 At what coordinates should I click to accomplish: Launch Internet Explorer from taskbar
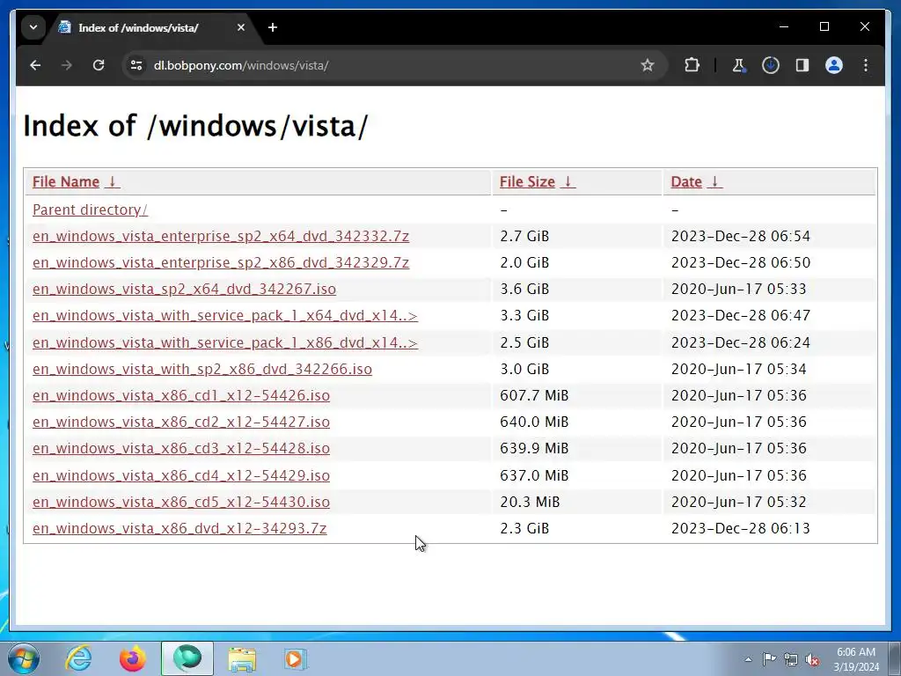tap(78, 658)
